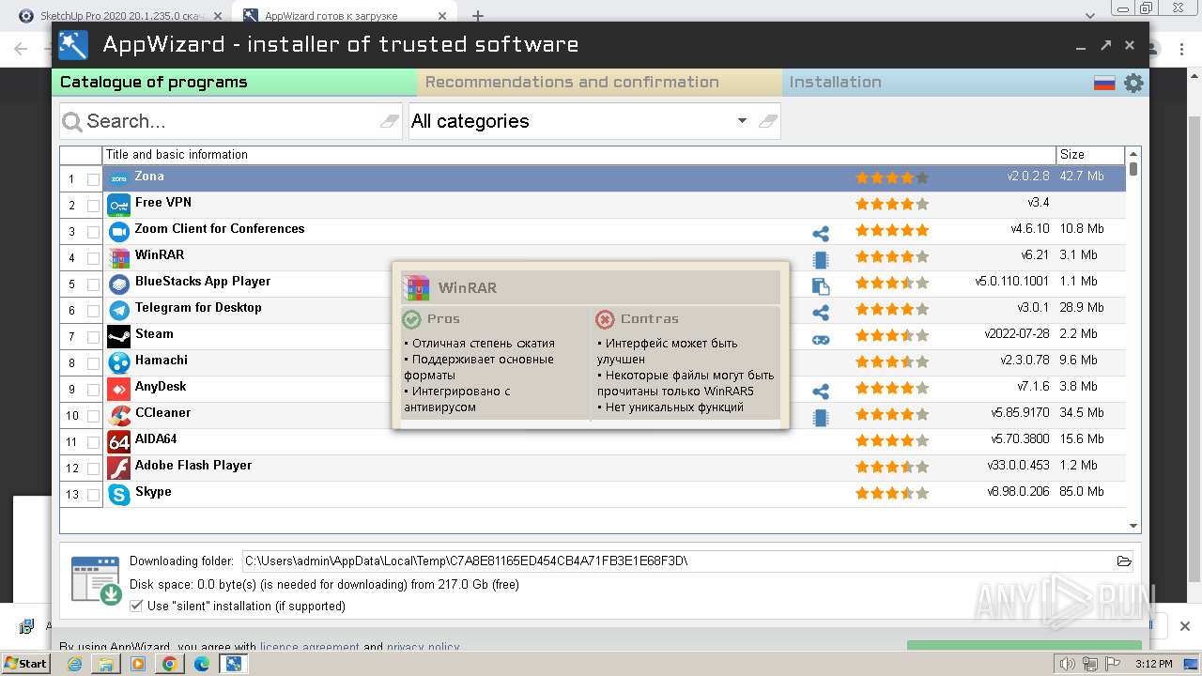Click the Skype program icon
1202x676 pixels.
[119, 494]
